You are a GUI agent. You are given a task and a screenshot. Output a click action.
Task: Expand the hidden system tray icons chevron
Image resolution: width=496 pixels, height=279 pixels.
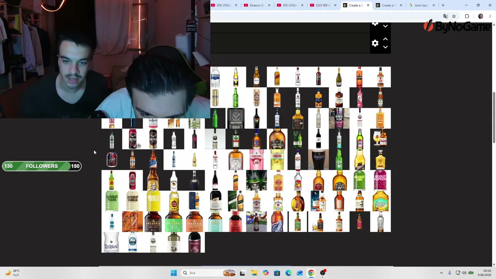(441, 273)
